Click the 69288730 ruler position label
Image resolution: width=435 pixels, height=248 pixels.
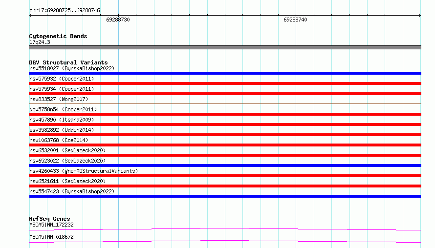118,20
